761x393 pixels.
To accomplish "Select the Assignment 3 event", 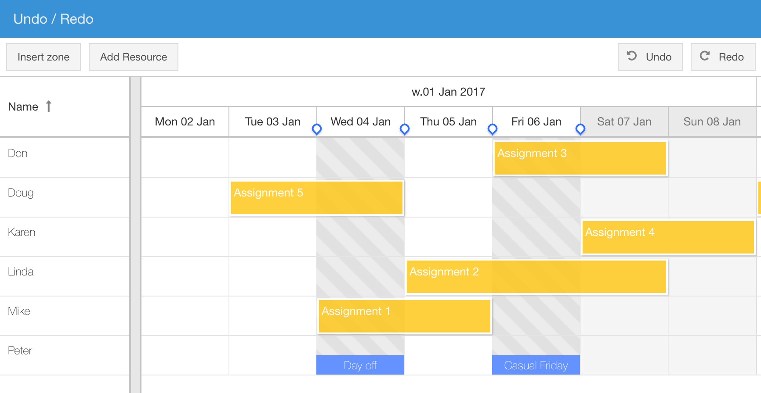I will point(580,158).
